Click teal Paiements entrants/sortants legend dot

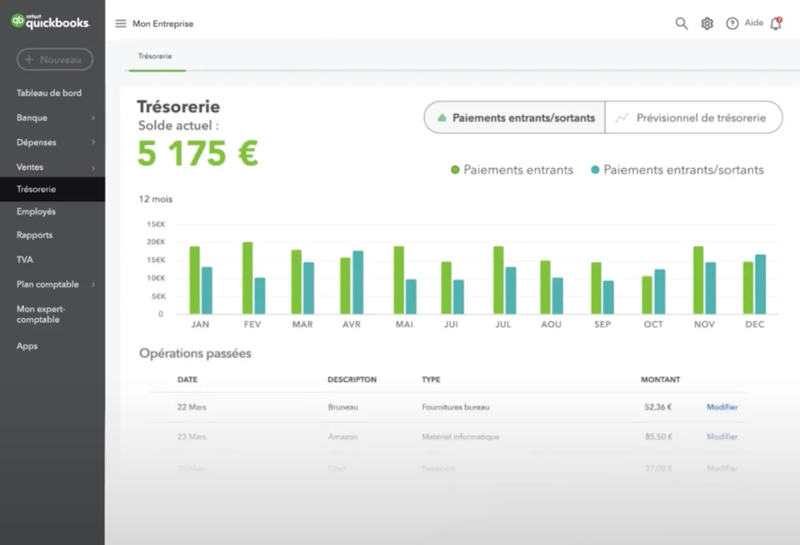[x=595, y=170]
